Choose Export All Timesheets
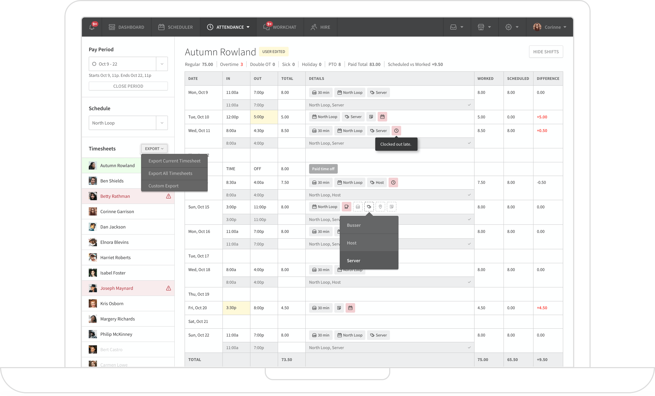 click(x=170, y=173)
